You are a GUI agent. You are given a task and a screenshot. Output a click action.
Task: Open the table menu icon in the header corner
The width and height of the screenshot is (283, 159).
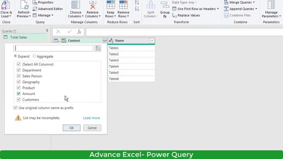tap(57, 41)
